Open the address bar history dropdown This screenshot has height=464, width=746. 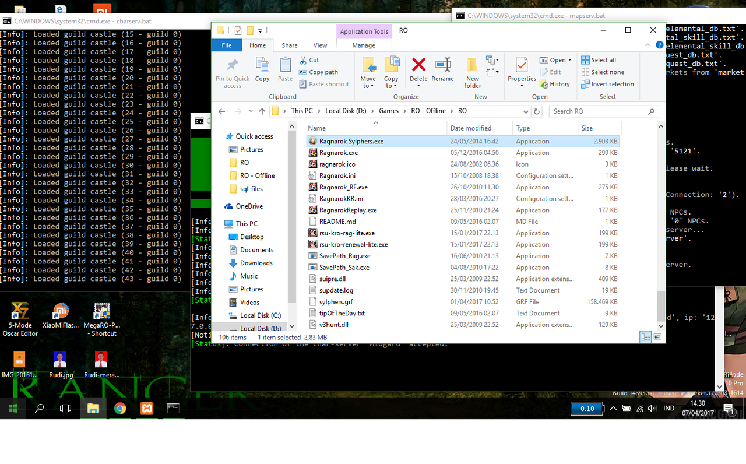click(x=525, y=111)
